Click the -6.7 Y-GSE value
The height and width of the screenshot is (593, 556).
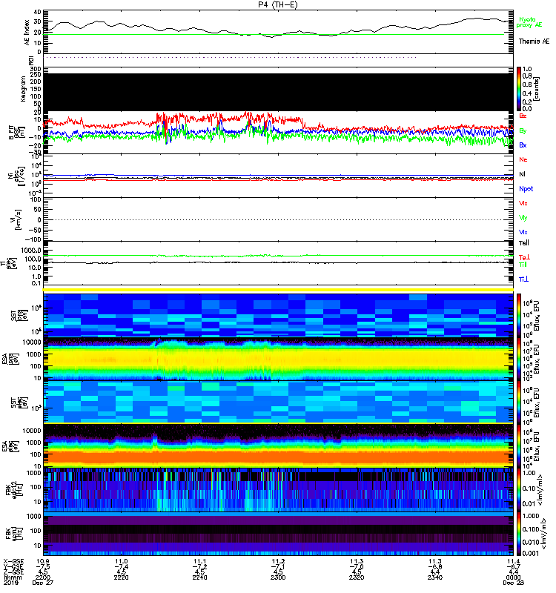(x=513, y=567)
